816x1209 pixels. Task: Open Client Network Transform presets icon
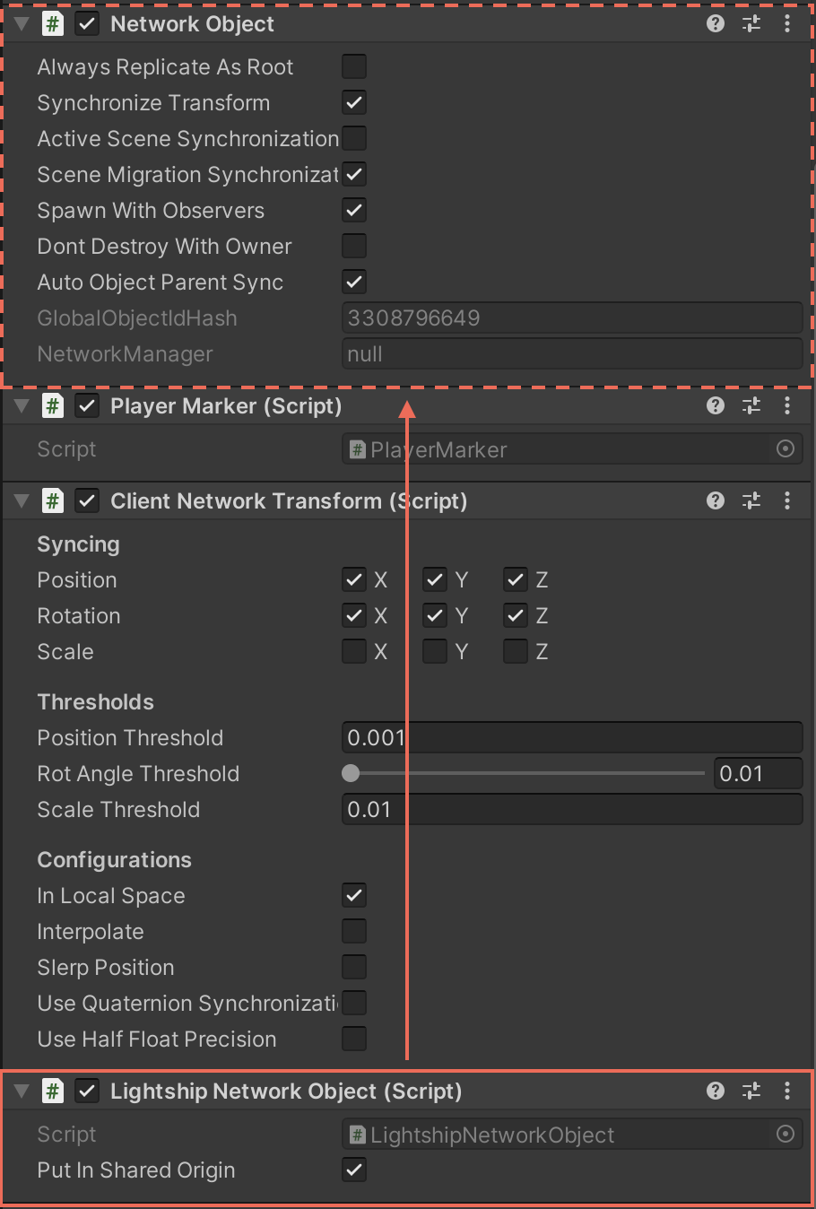[x=751, y=501]
